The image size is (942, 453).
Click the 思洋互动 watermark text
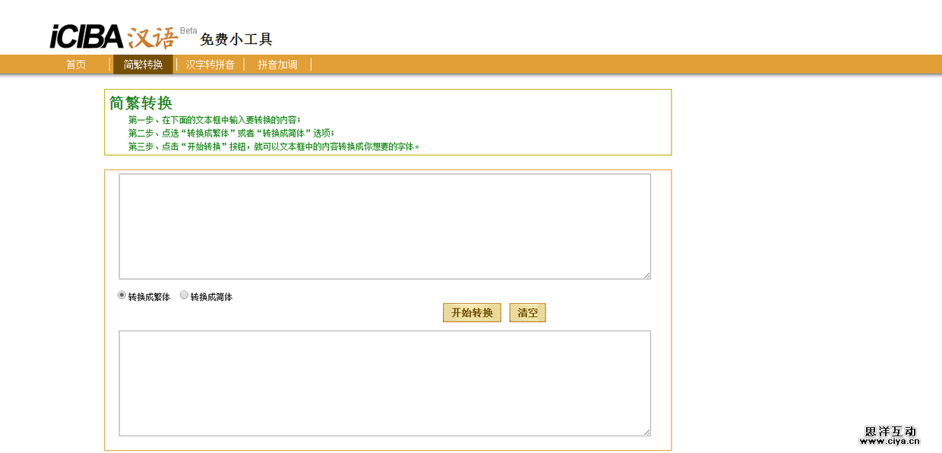click(890, 429)
